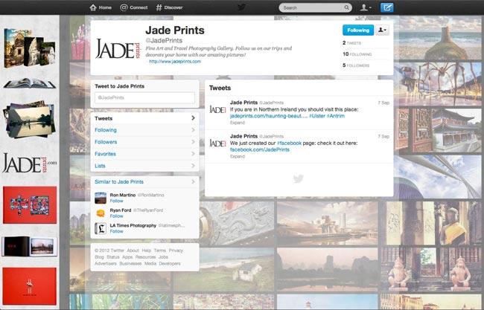Follow LA Times Photography
This screenshot has height=310, width=484.
tap(117, 231)
